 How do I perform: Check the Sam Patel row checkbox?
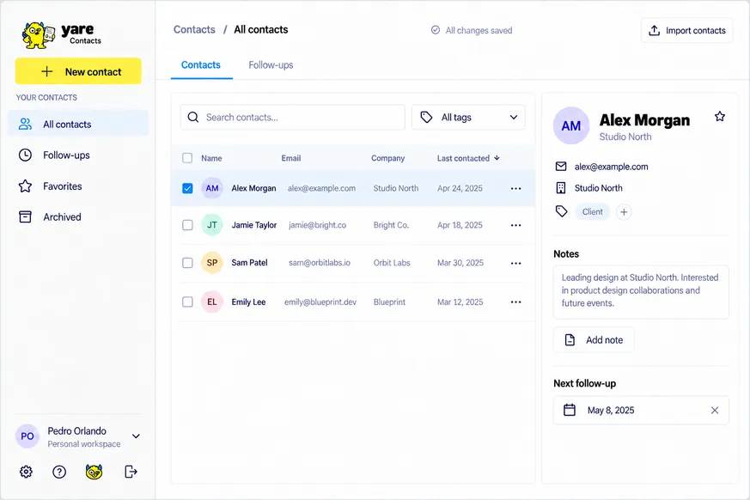coord(187,263)
